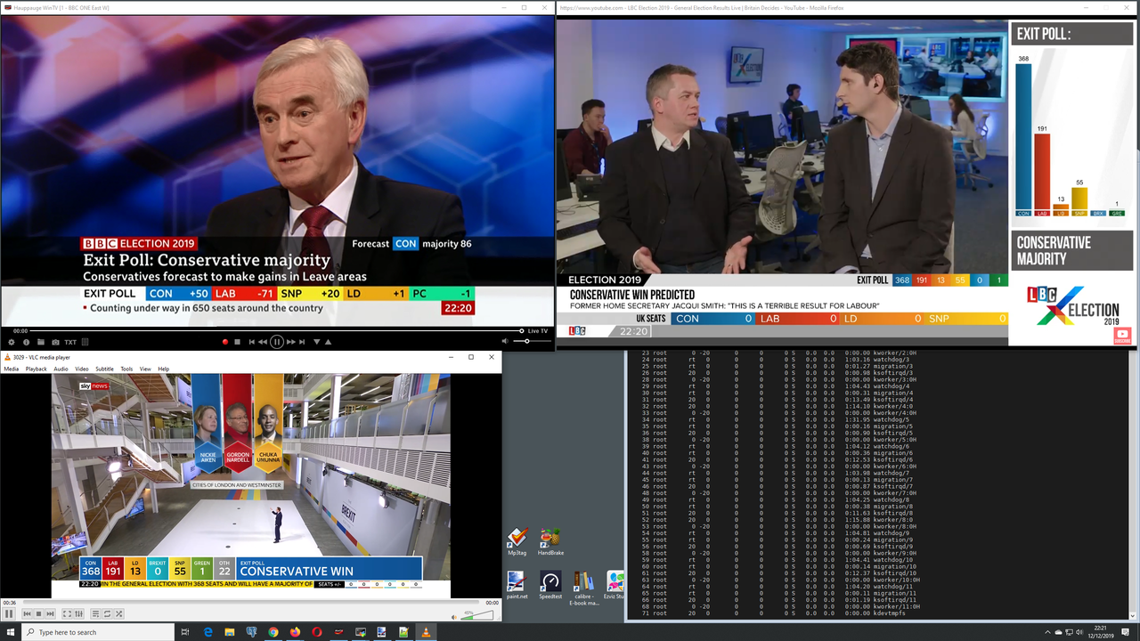Click the YouTube subscribe badge on LBC video
The height and width of the screenshot is (641, 1140).
click(x=1122, y=336)
